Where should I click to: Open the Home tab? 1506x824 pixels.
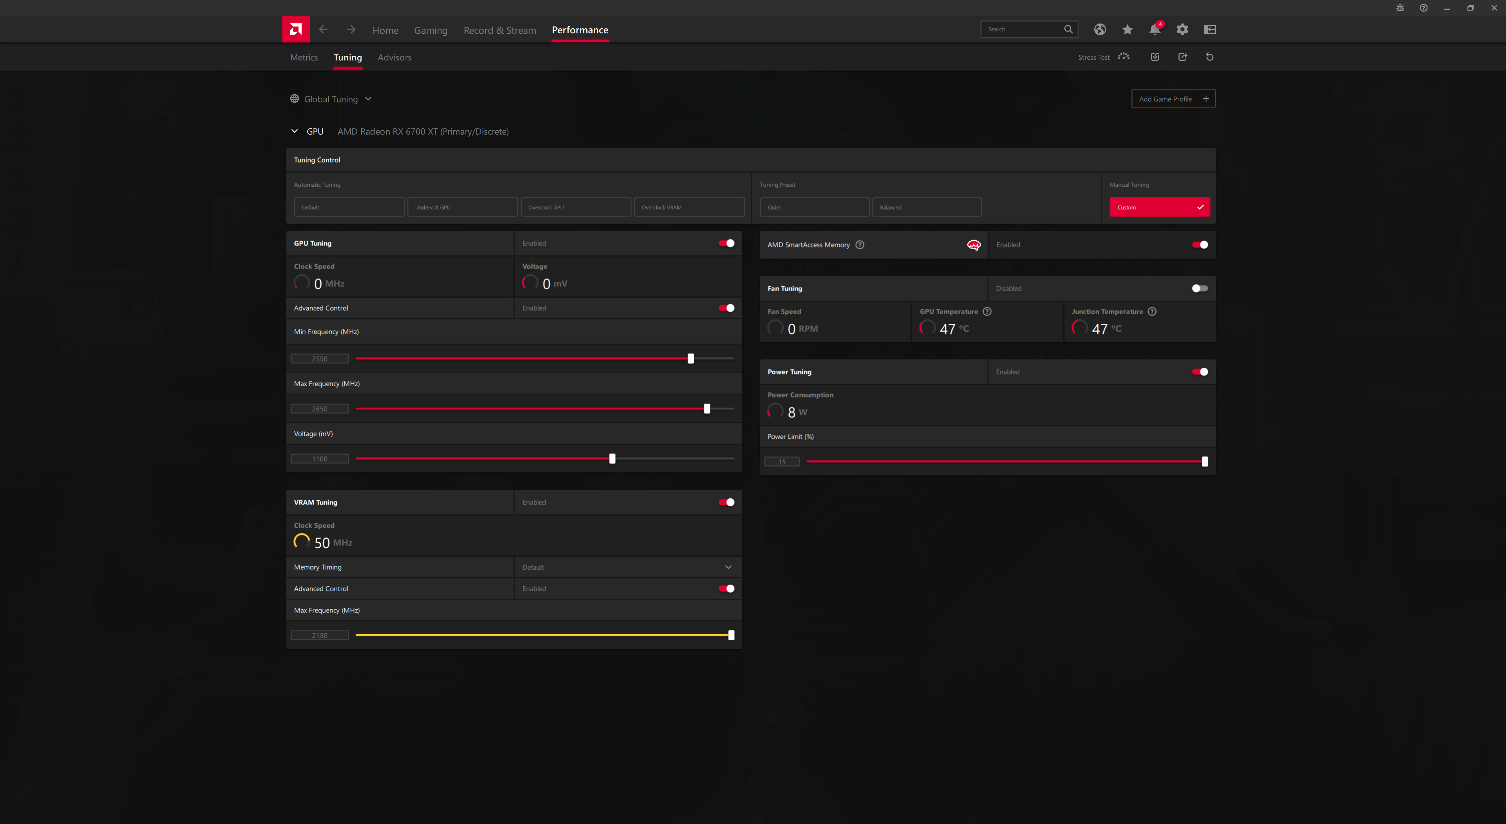tap(385, 30)
